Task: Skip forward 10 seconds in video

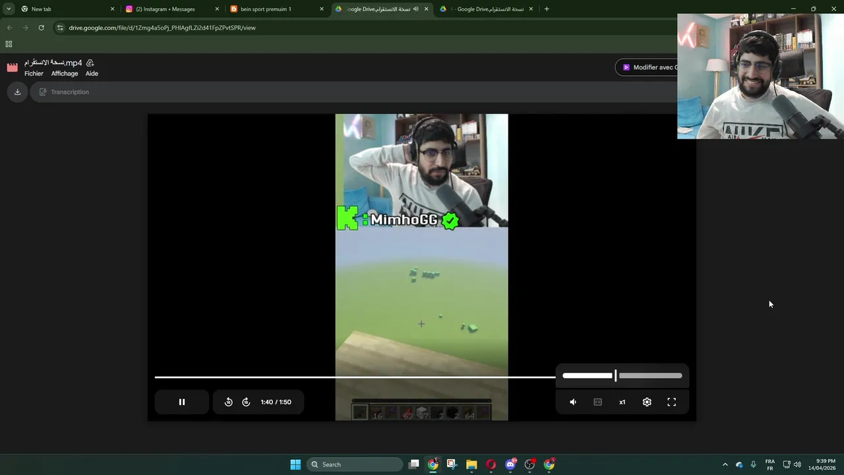Action: (x=246, y=402)
